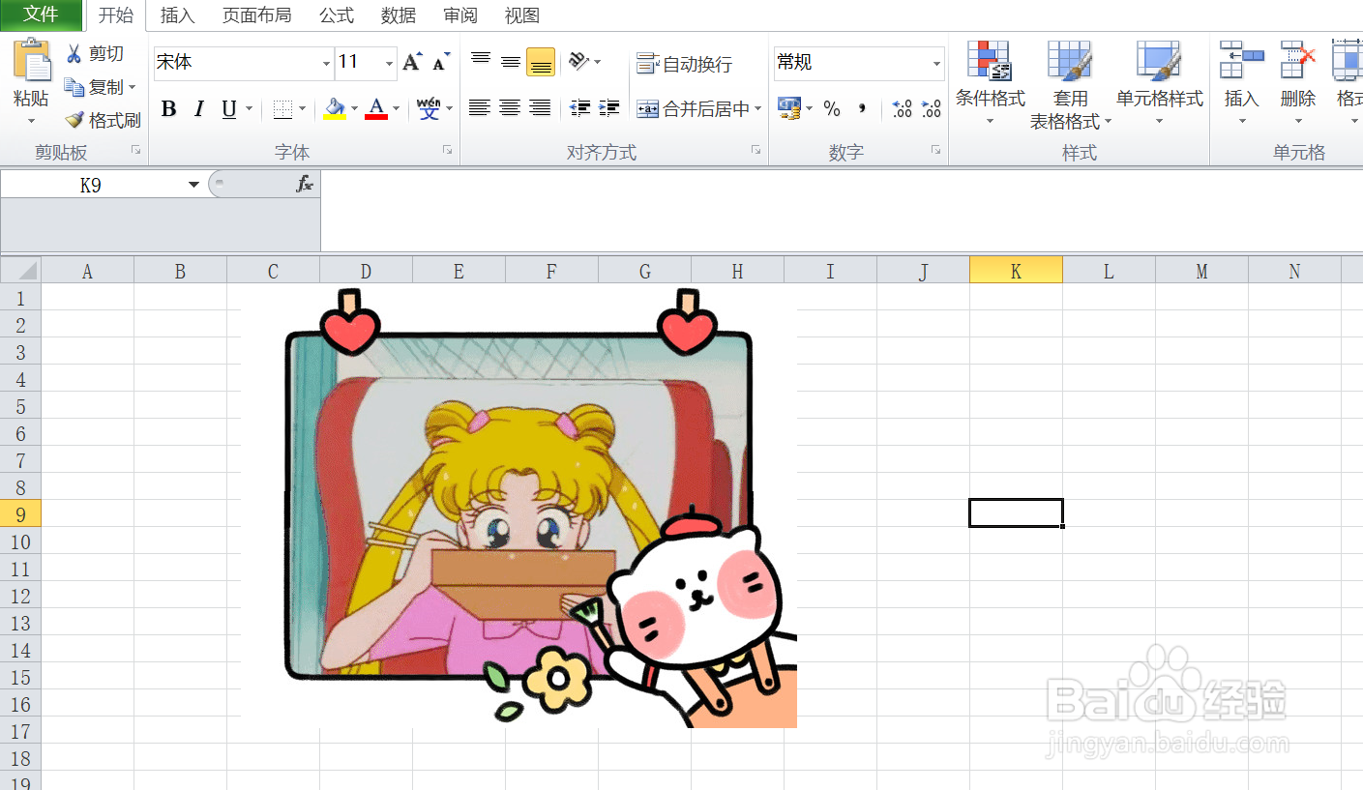Switch to the View (视图) tab
This screenshot has width=1363, height=790.
tap(522, 15)
